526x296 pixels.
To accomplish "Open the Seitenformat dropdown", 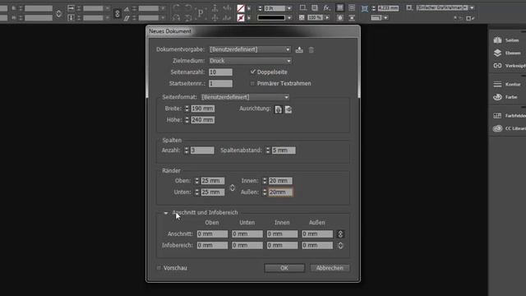I will point(245,97).
